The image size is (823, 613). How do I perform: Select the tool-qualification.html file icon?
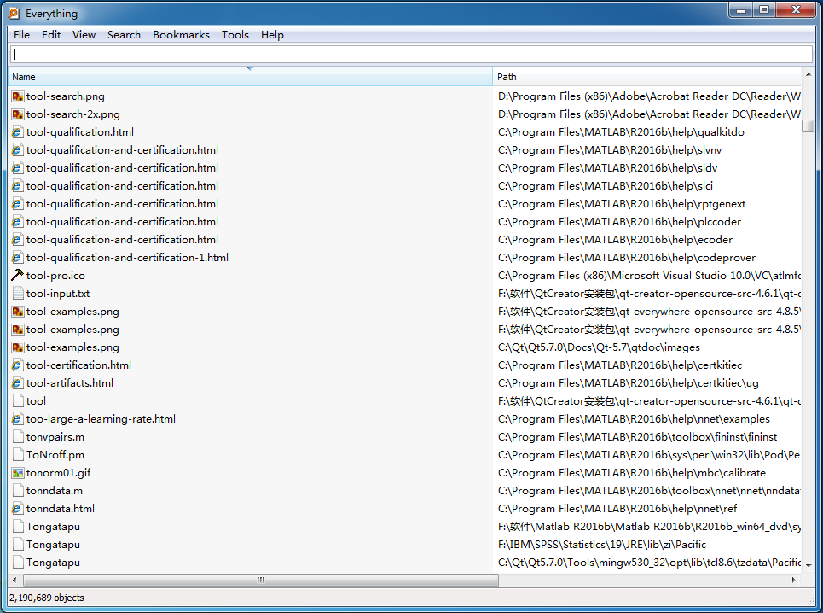tap(18, 131)
